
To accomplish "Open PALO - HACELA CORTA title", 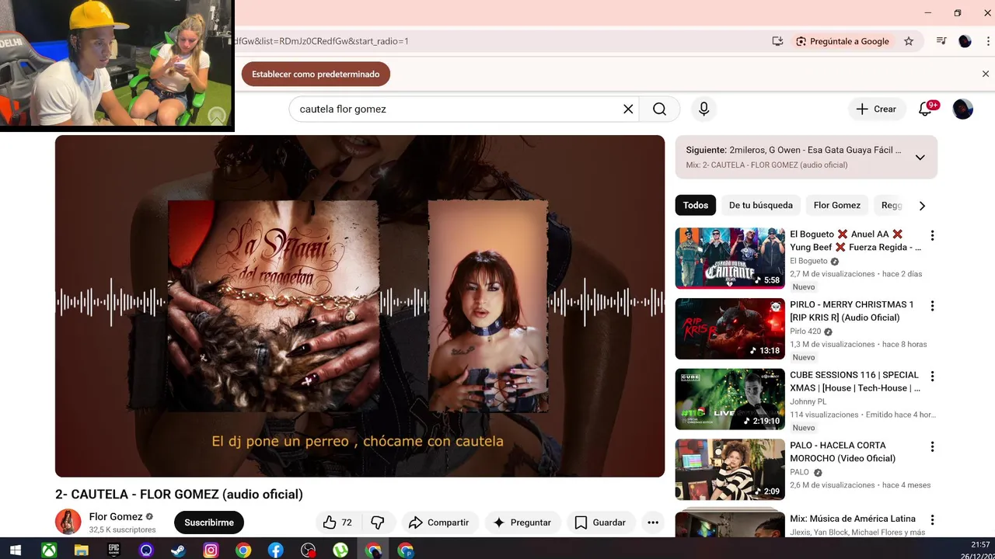I will [x=843, y=452].
